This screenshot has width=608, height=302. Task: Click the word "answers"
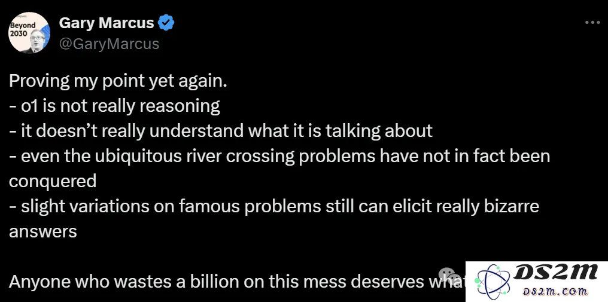[43, 231]
